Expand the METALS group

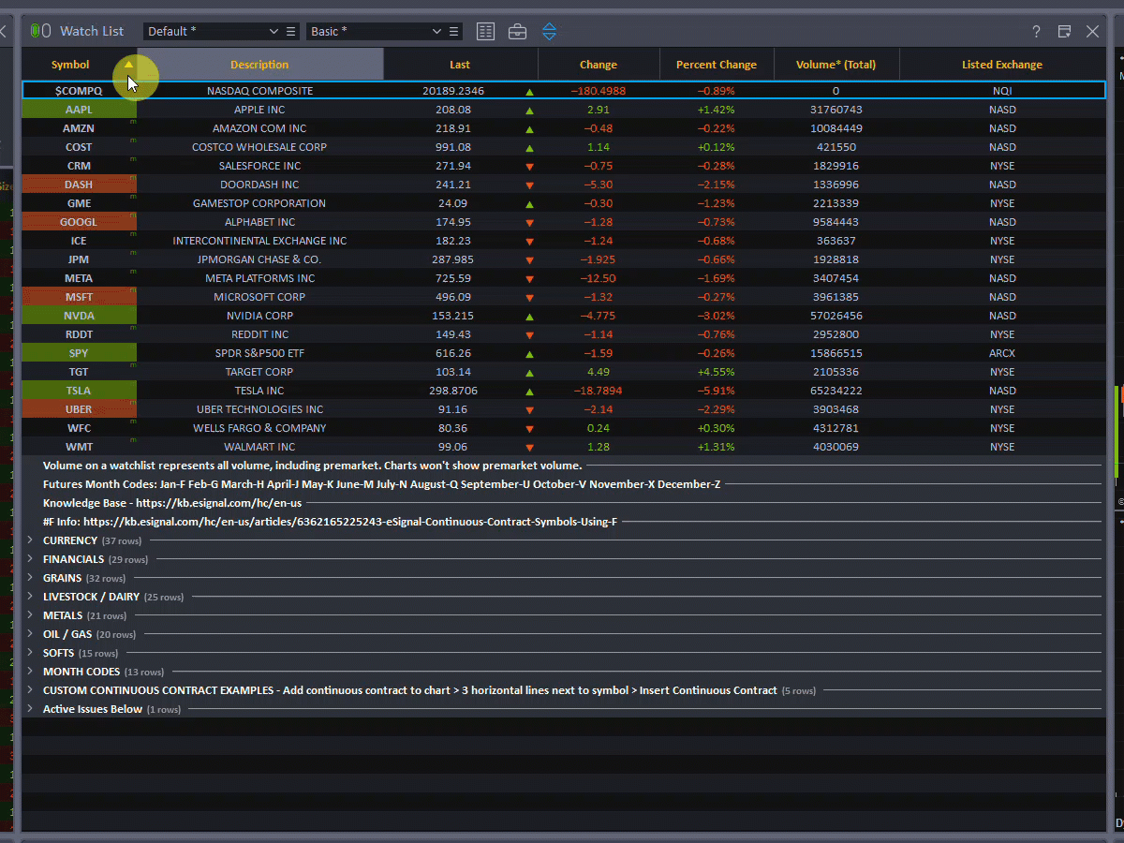tap(31, 615)
